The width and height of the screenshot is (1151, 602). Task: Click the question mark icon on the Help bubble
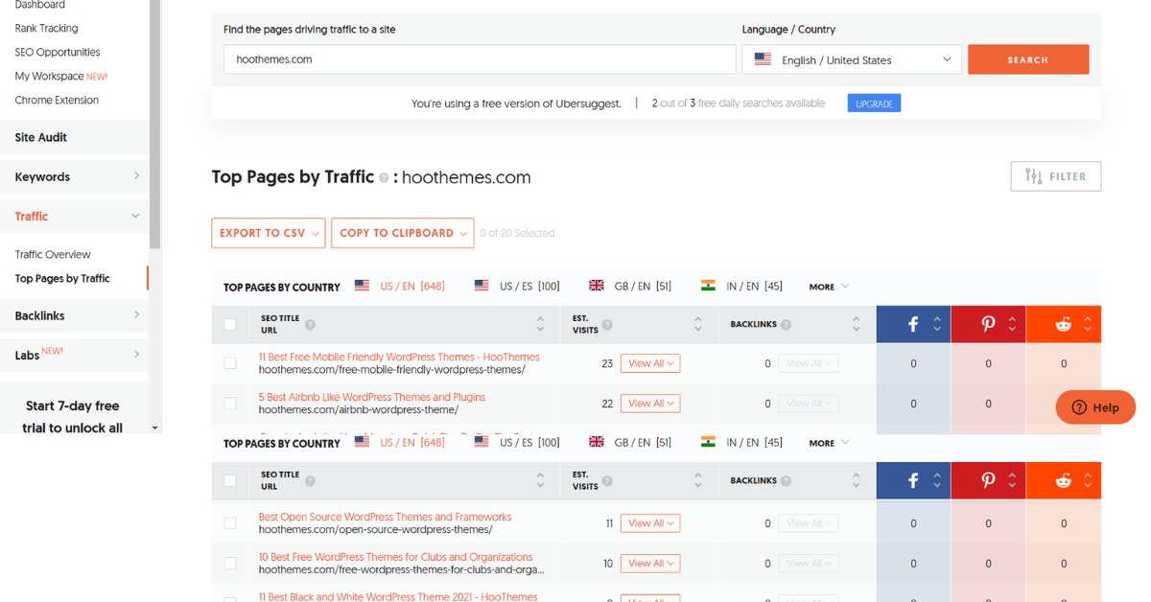coord(1079,407)
